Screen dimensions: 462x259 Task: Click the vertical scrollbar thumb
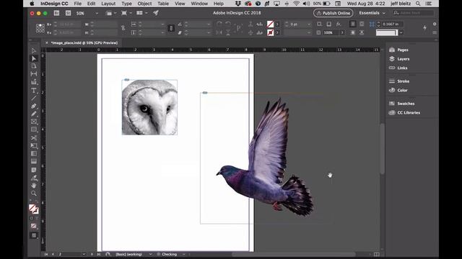coord(382,148)
